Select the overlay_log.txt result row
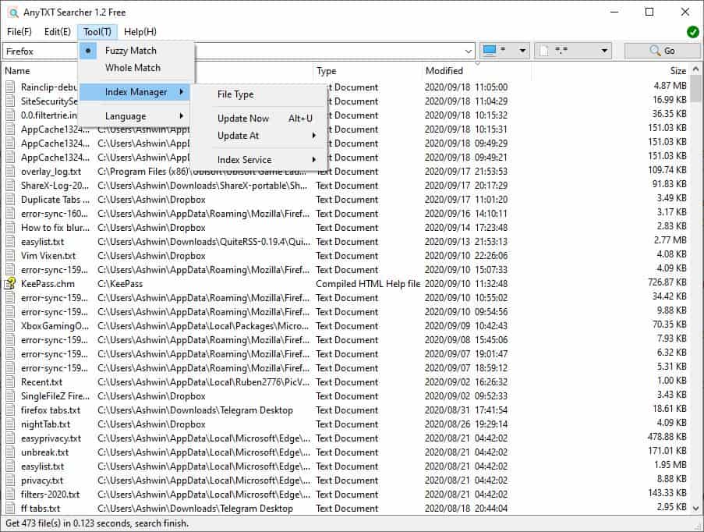 click(347, 172)
